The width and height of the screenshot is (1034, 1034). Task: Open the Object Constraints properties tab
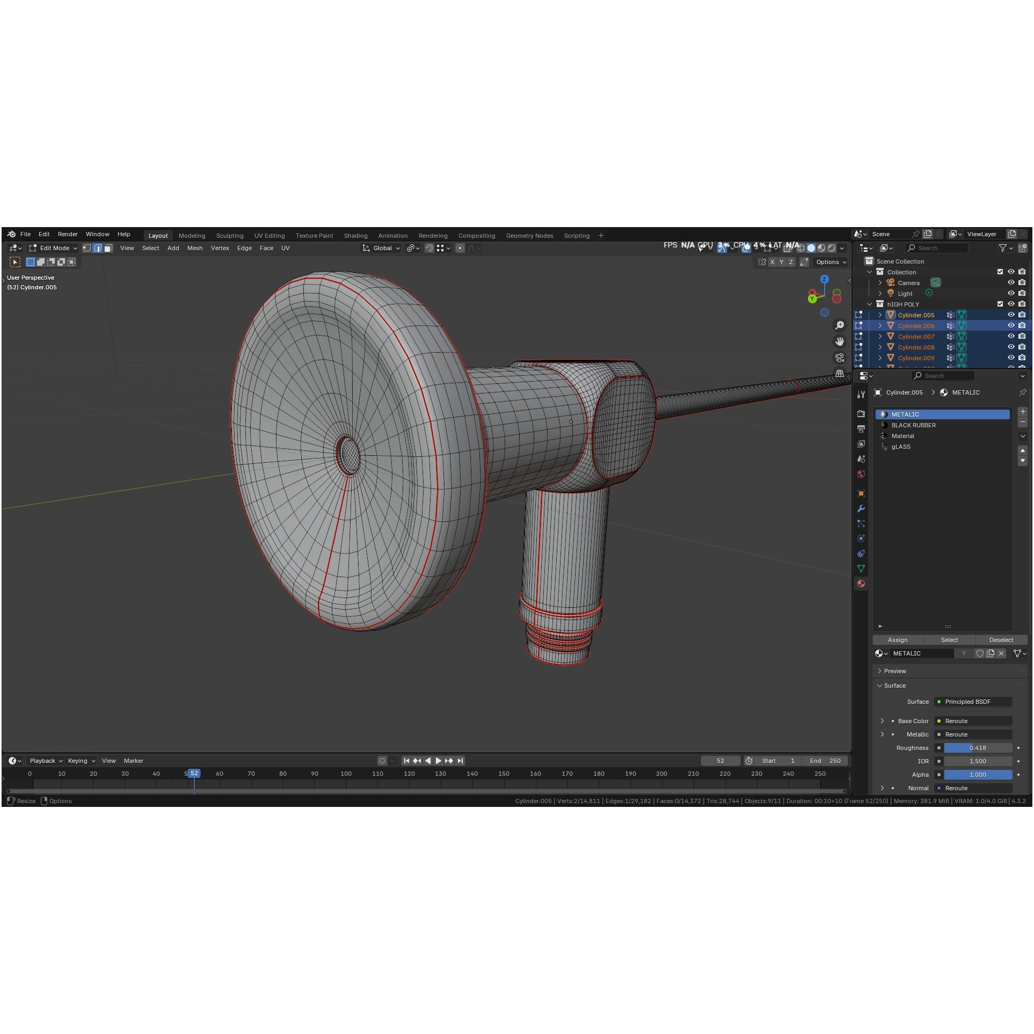[862, 554]
